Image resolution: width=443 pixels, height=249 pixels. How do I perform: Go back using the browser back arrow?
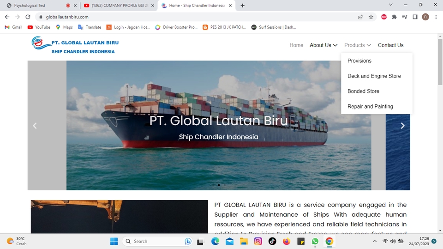7,17
